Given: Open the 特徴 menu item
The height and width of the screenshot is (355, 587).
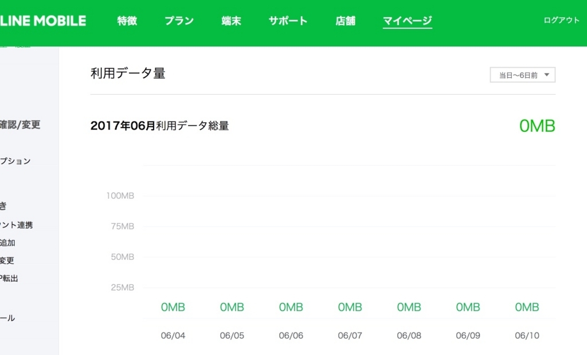Looking at the screenshot, I should tap(126, 21).
